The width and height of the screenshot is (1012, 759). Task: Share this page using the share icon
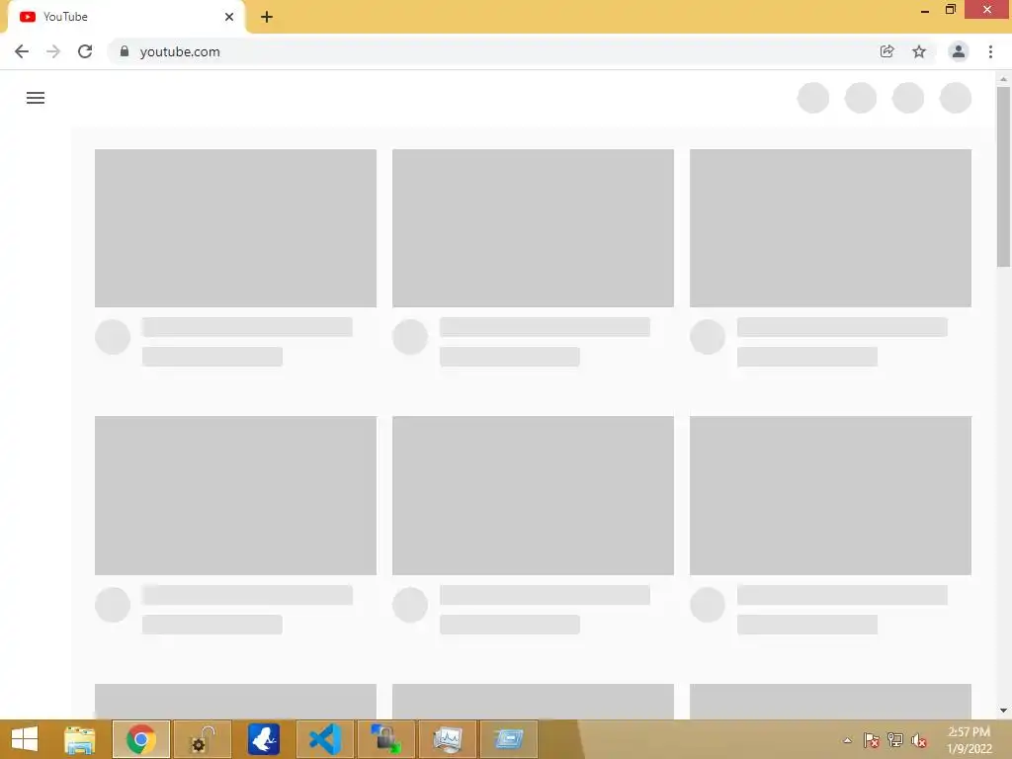[x=886, y=51]
